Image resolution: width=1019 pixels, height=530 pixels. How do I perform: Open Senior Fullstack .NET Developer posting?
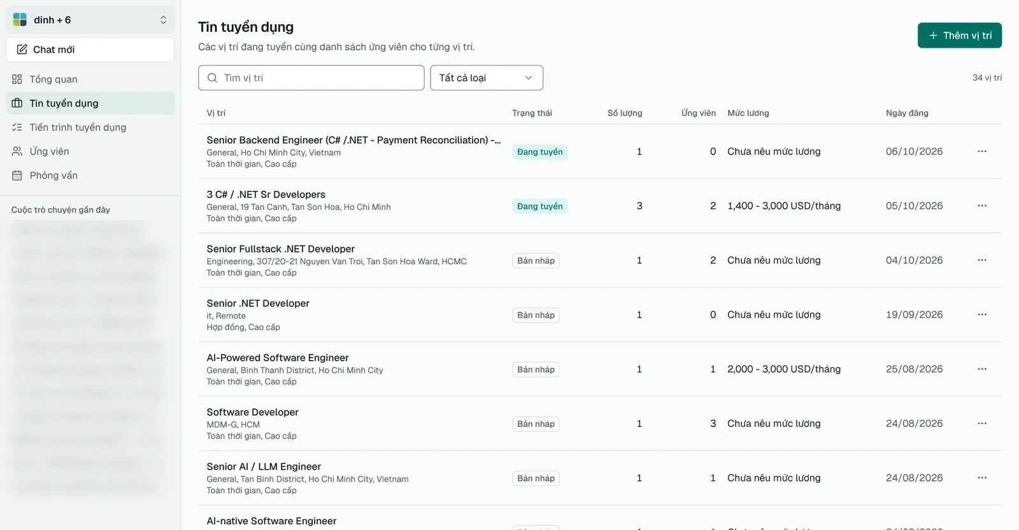tap(280, 249)
